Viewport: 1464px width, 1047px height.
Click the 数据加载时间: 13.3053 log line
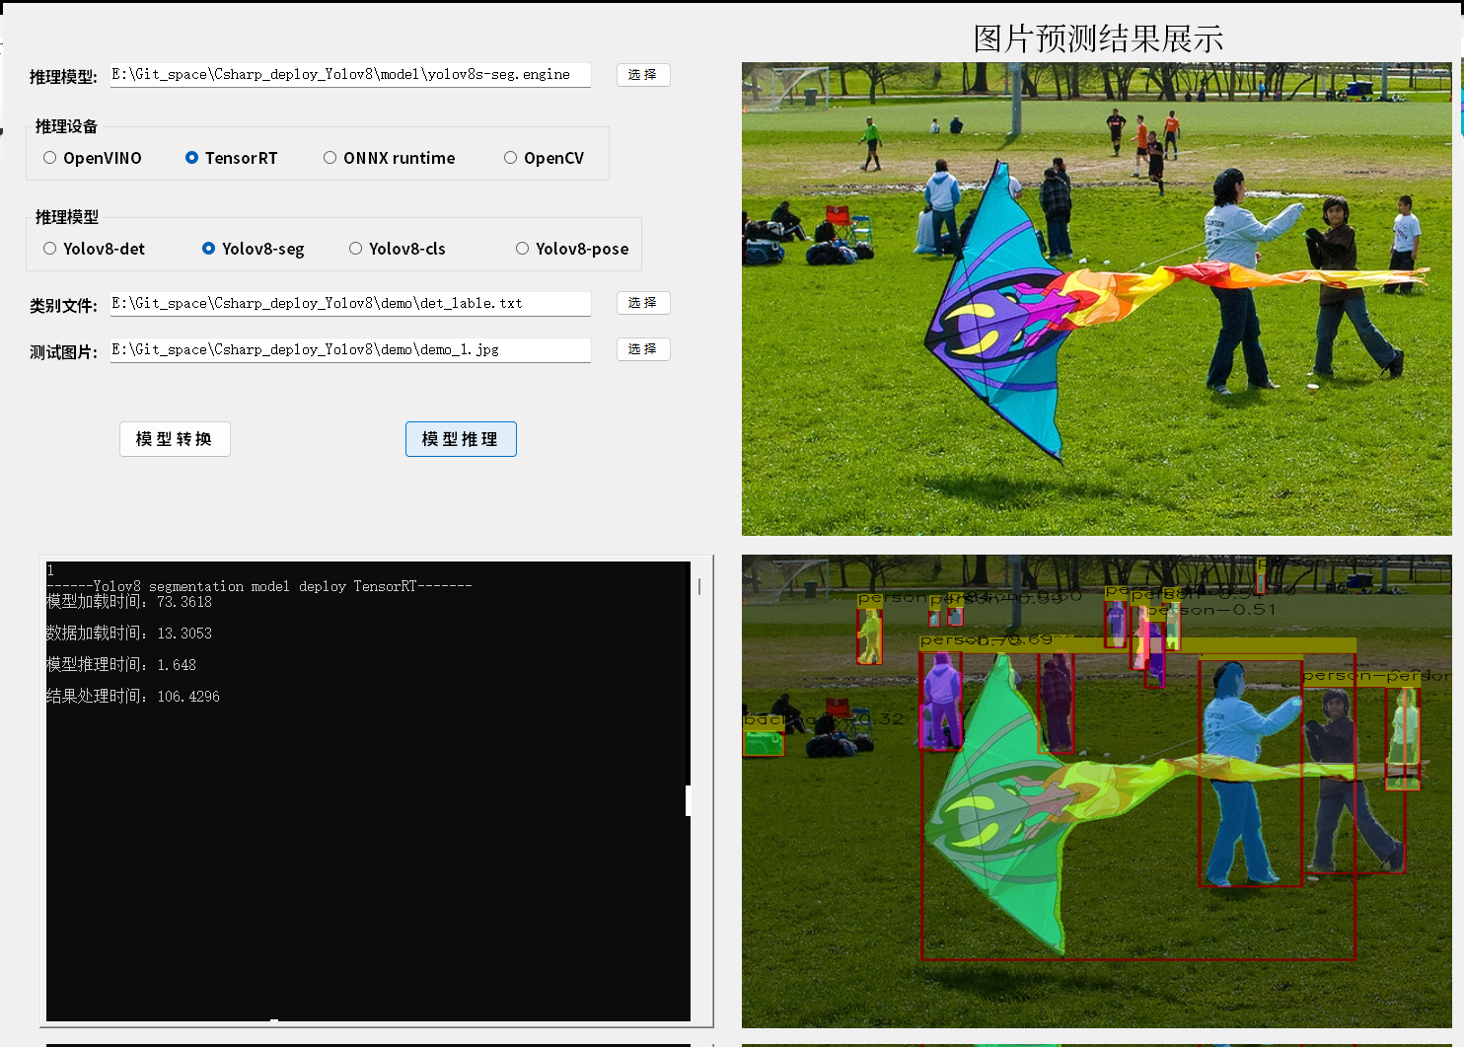pyautogui.click(x=129, y=634)
